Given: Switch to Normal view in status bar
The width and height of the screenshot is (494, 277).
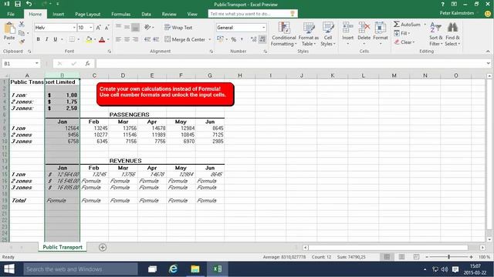Looking at the screenshot, I should [x=387, y=257].
